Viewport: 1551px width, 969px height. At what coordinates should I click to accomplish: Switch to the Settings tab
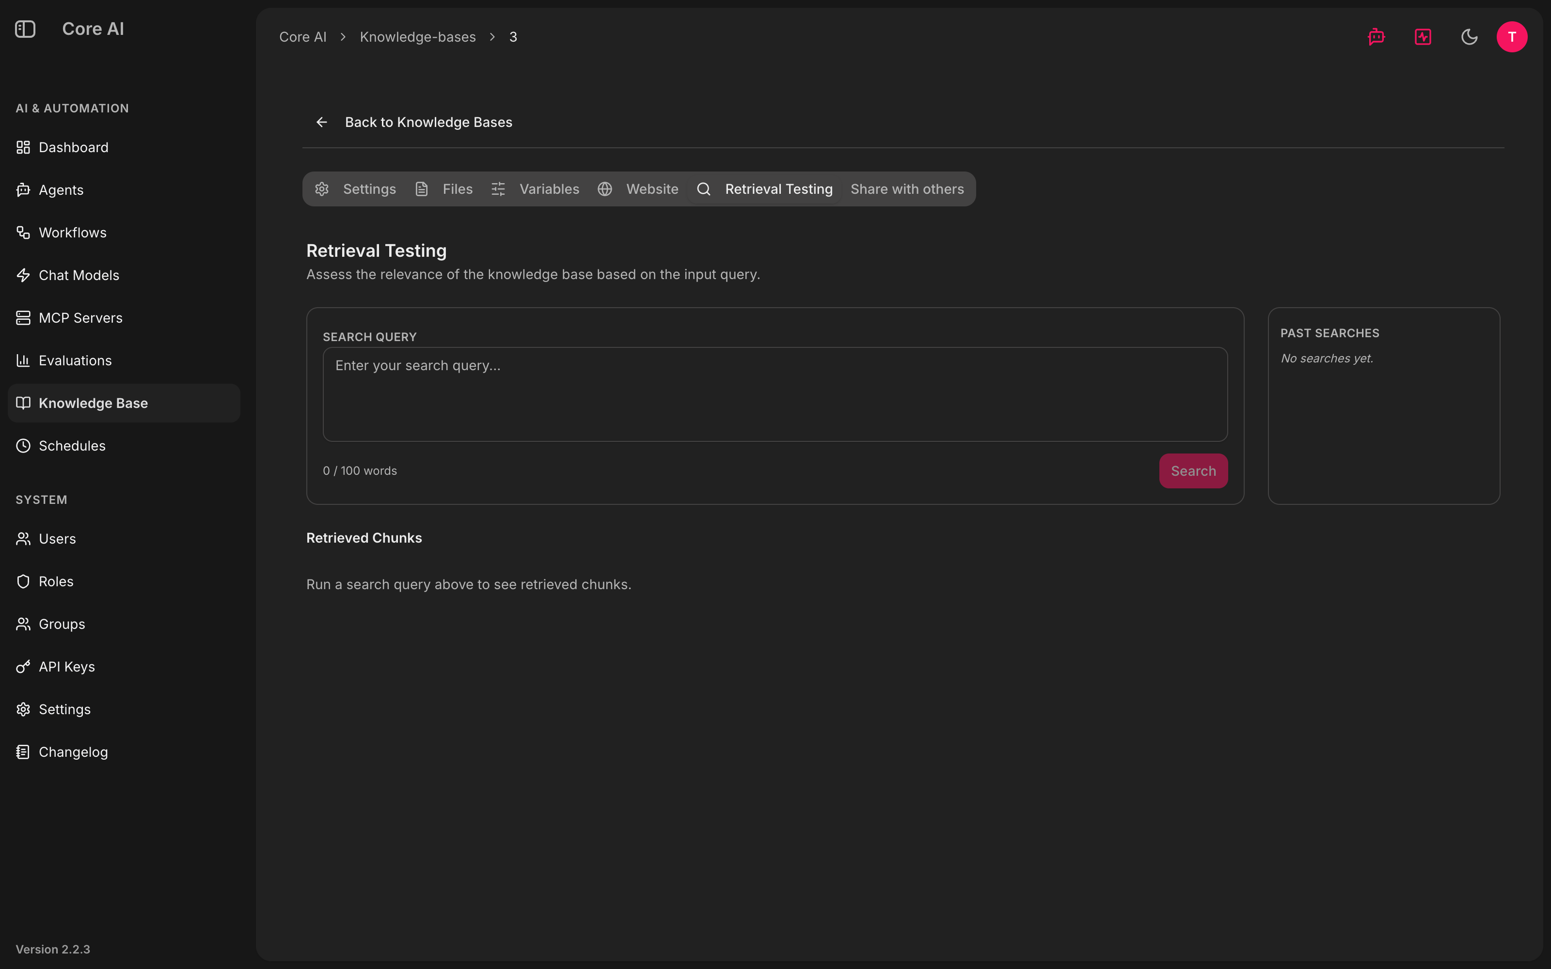point(356,189)
